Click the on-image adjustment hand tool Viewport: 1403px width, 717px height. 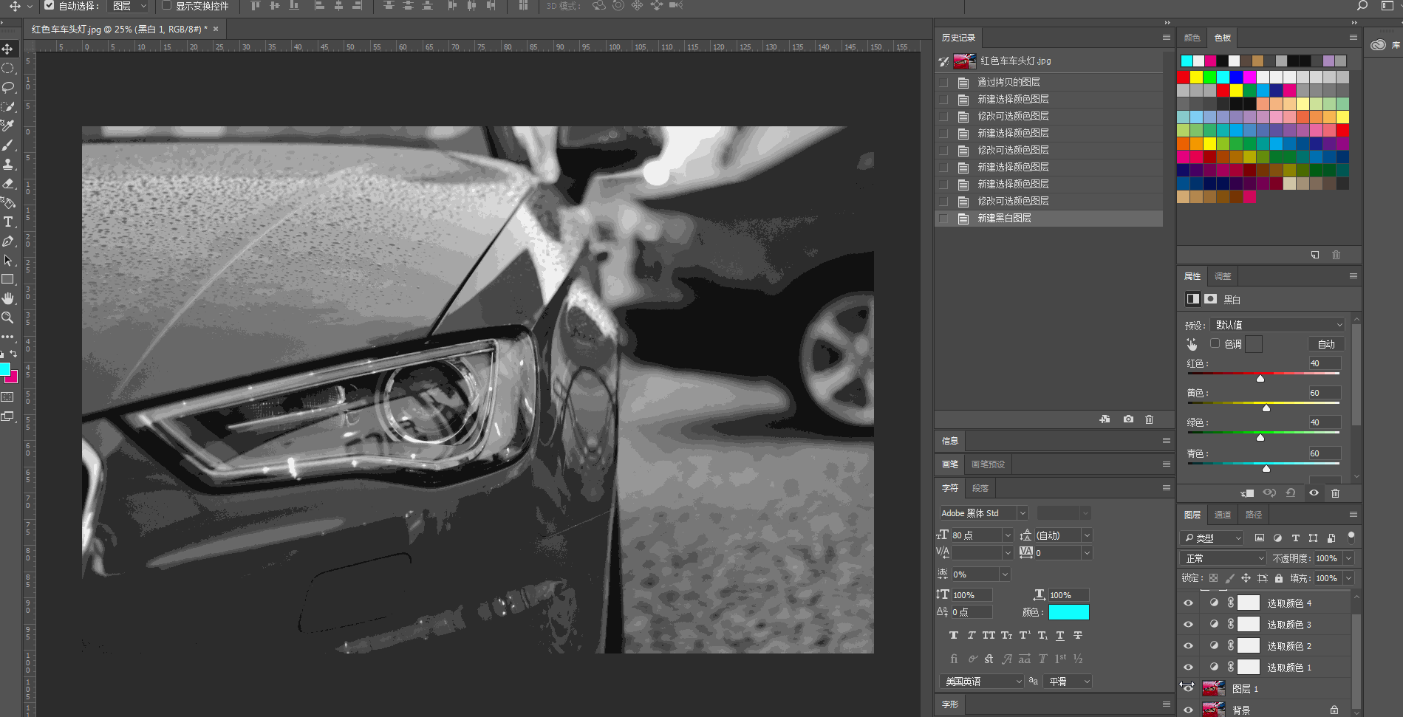tap(1192, 344)
